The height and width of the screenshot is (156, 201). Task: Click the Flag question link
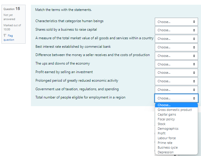9,38
